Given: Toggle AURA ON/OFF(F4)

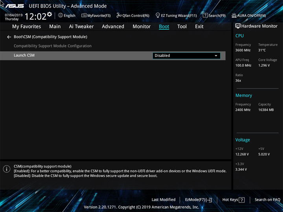Looking at the screenshot, I should click(249, 15).
